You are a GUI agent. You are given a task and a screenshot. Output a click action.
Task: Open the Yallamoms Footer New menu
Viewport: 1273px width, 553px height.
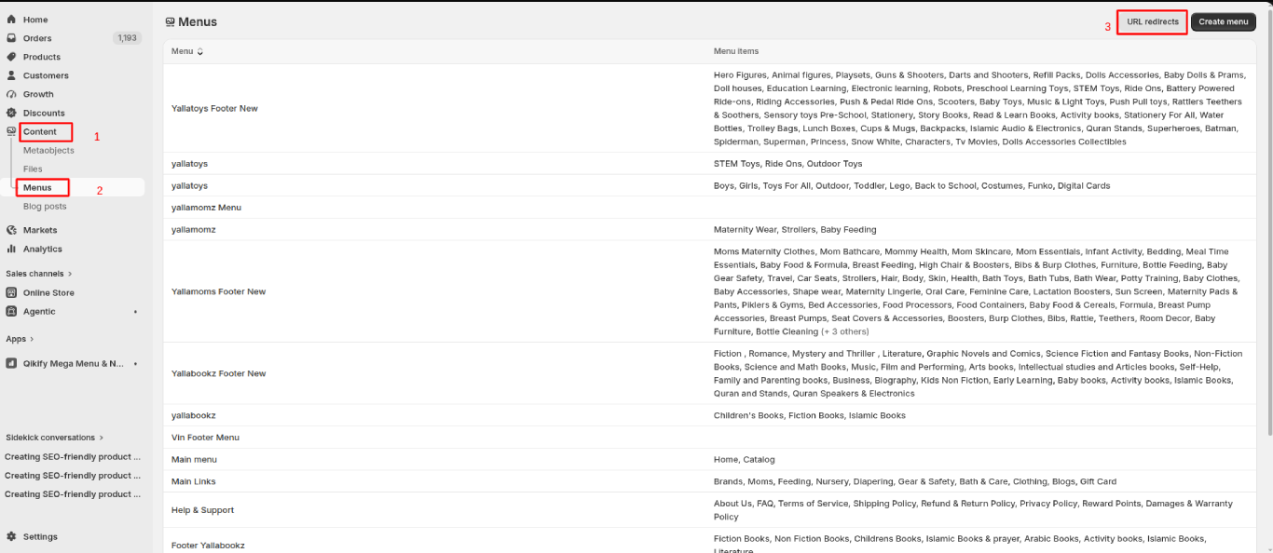coord(218,291)
